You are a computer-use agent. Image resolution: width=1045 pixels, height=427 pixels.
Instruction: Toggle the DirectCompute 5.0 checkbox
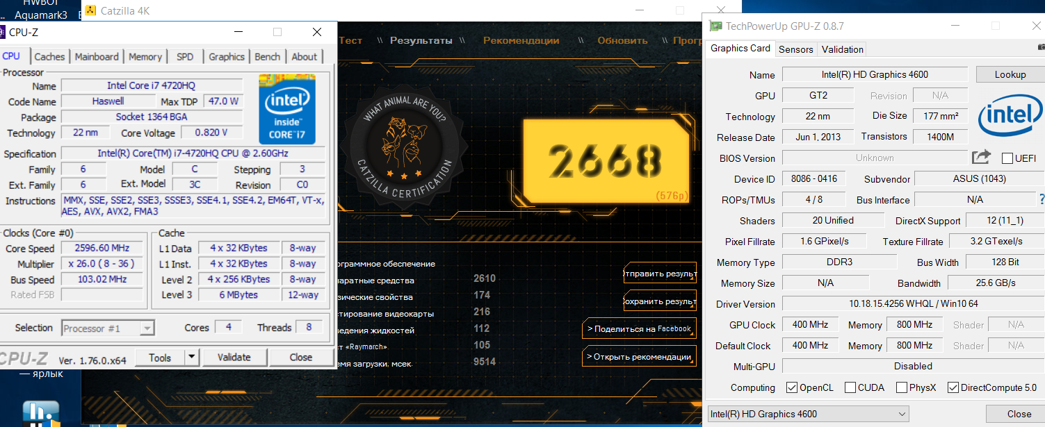click(953, 387)
